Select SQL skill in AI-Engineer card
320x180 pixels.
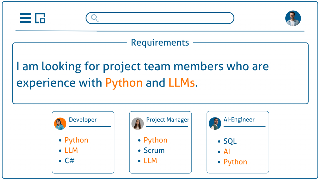(230, 141)
